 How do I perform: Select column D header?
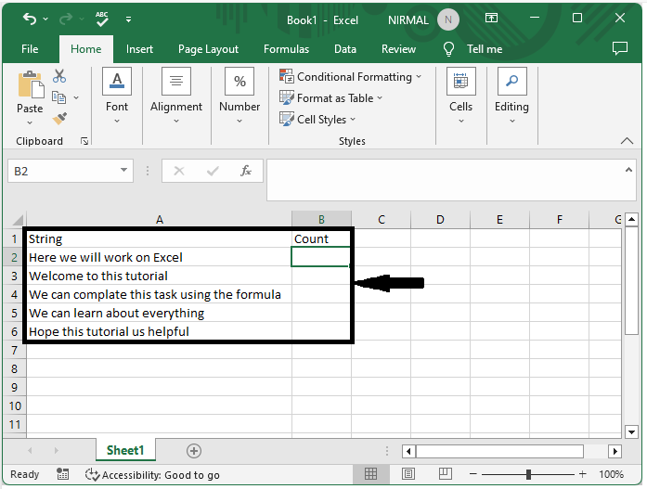coord(440,220)
